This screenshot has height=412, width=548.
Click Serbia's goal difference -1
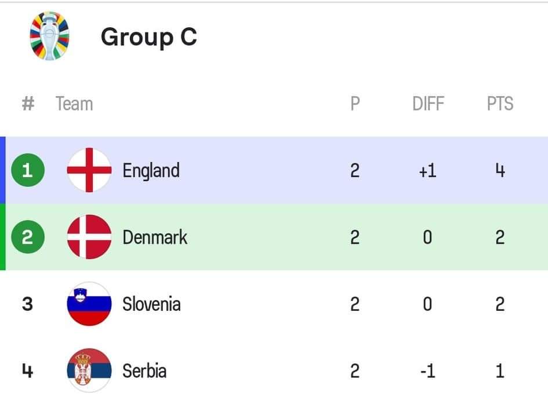(427, 370)
